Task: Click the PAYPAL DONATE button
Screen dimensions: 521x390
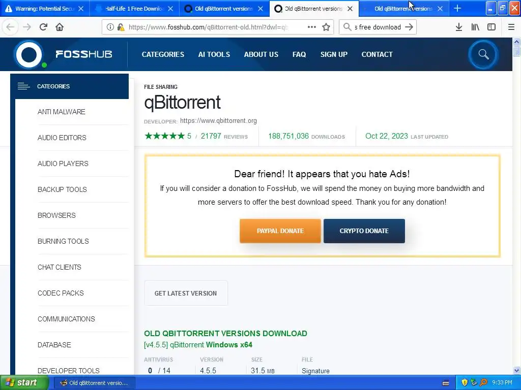Action: [x=280, y=231]
